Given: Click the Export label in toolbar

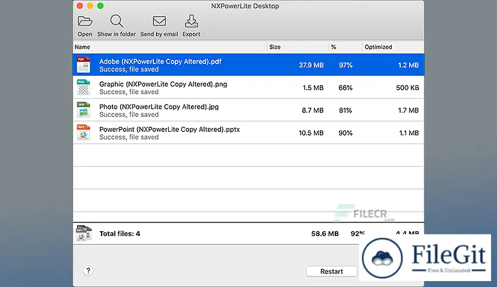Looking at the screenshot, I should (x=191, y=34).
